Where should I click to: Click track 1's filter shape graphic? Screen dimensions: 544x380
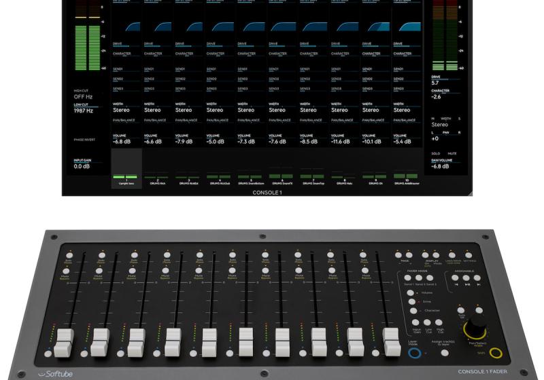[x=133, y=27]
